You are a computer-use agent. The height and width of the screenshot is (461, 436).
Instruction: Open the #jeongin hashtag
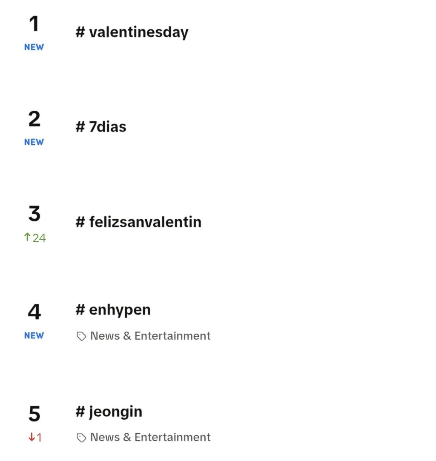[x=109, y=412]
